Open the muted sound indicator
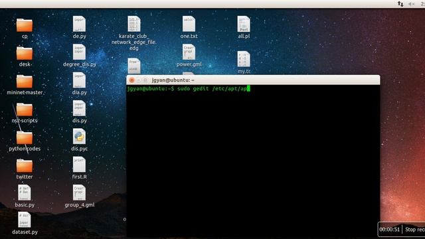This screenshot has height=239, width=425. 412,4
